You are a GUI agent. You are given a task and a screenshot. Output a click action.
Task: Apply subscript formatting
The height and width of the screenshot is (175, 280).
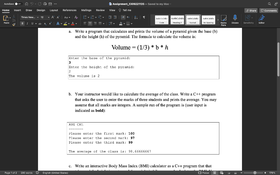click(x=45, y=24)
